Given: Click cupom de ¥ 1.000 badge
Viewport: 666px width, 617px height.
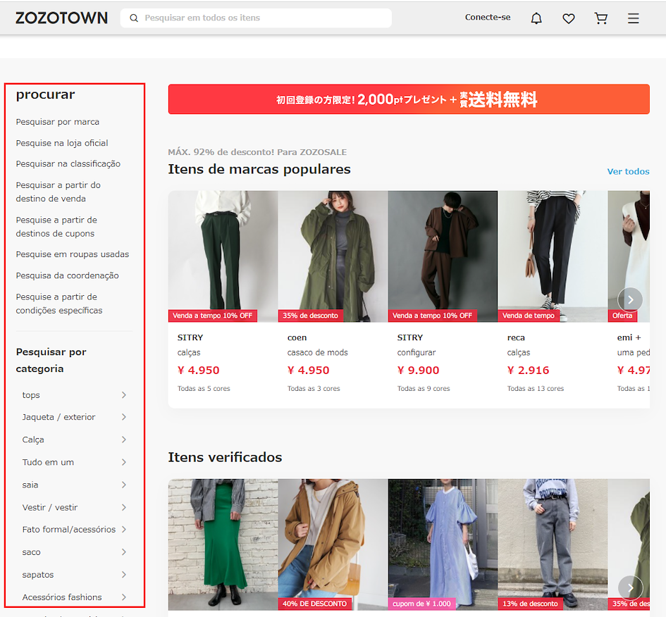Looking at the screenshot, I should [421, 604].
